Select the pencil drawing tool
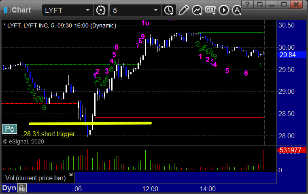Screen dimensions: 308x194 point(183,10)
